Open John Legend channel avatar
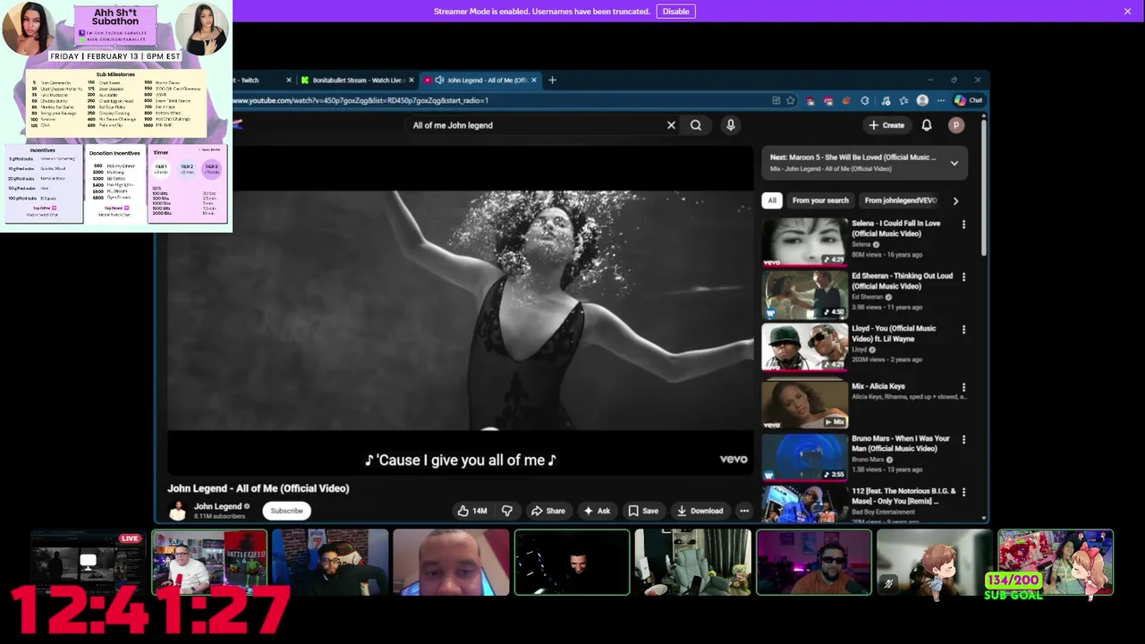The width and height of the screenshot is (1145, 644). (x=178, y=511)
